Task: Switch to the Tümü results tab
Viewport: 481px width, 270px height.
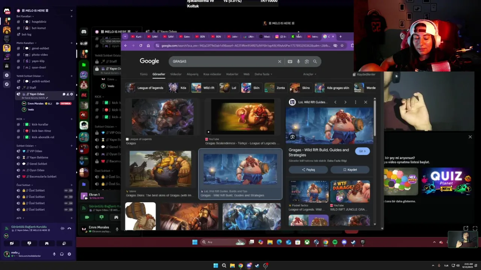Action: tap(144, 74)
